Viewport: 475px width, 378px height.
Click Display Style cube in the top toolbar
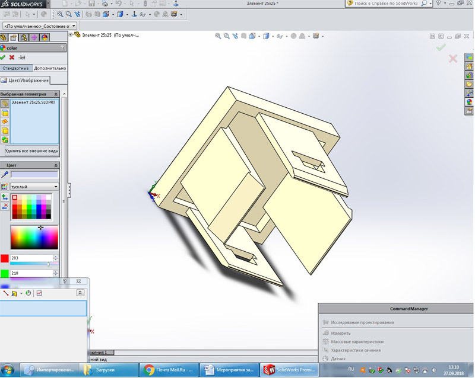click(x=120, y=14)
